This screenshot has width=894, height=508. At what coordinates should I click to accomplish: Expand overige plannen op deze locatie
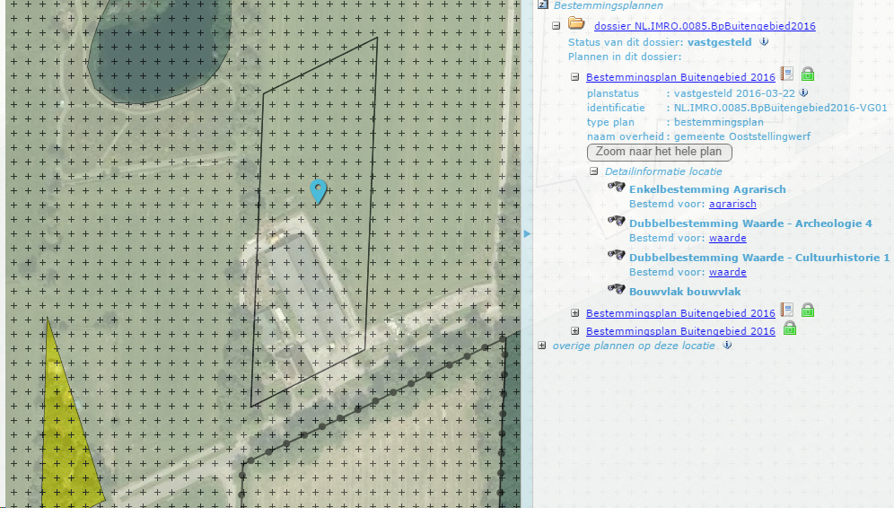[x=541, y=346]
